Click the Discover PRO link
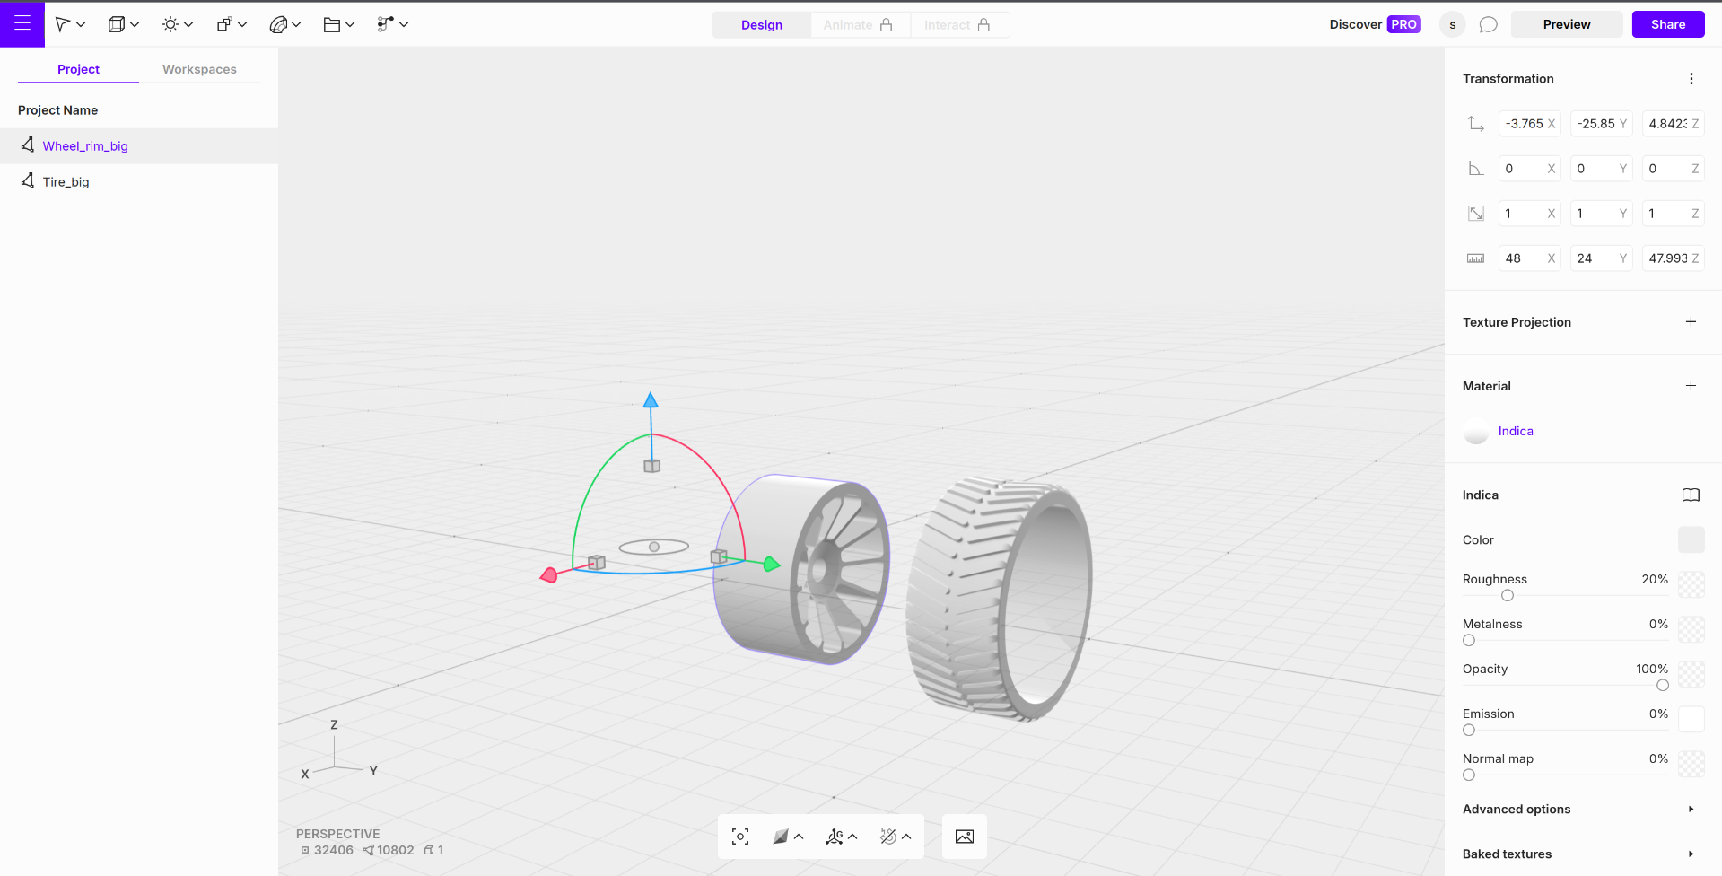1722x876 pixels. 1375,24
